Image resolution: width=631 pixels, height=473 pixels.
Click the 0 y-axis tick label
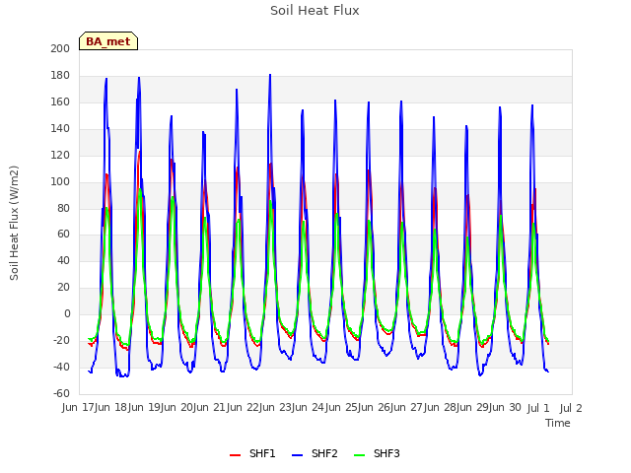(x=67, y=314)
